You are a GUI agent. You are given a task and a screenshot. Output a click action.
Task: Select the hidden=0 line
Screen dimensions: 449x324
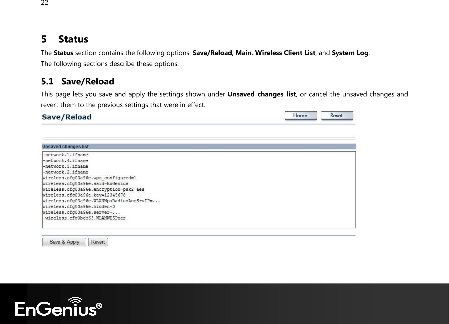[79, 207]
